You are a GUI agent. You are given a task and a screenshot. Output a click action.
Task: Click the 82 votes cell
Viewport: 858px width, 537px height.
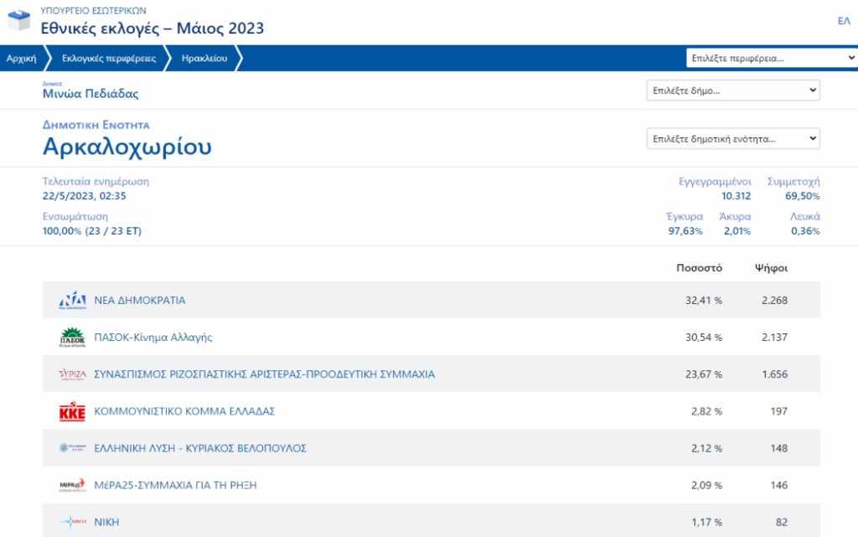pyautogui.click(x=782, y=522)
